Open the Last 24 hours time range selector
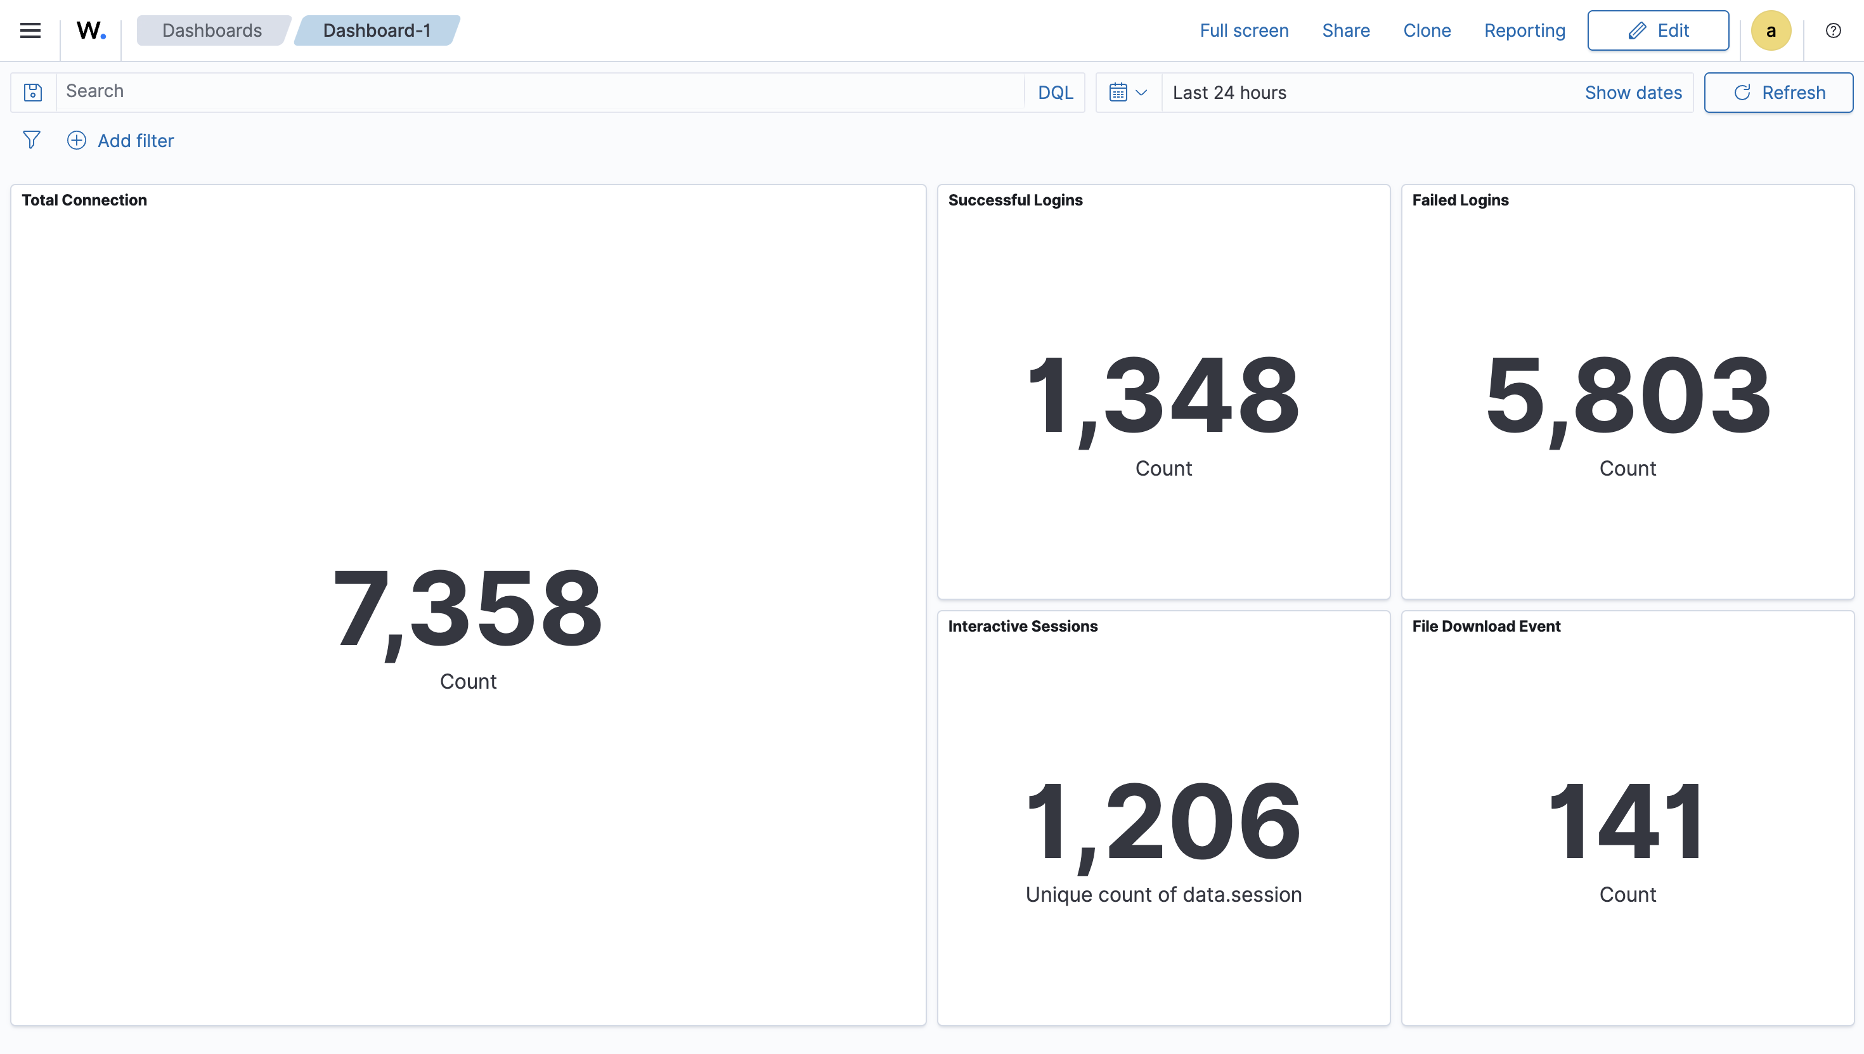The image size is (1864, 1054). pos(1229,92)
